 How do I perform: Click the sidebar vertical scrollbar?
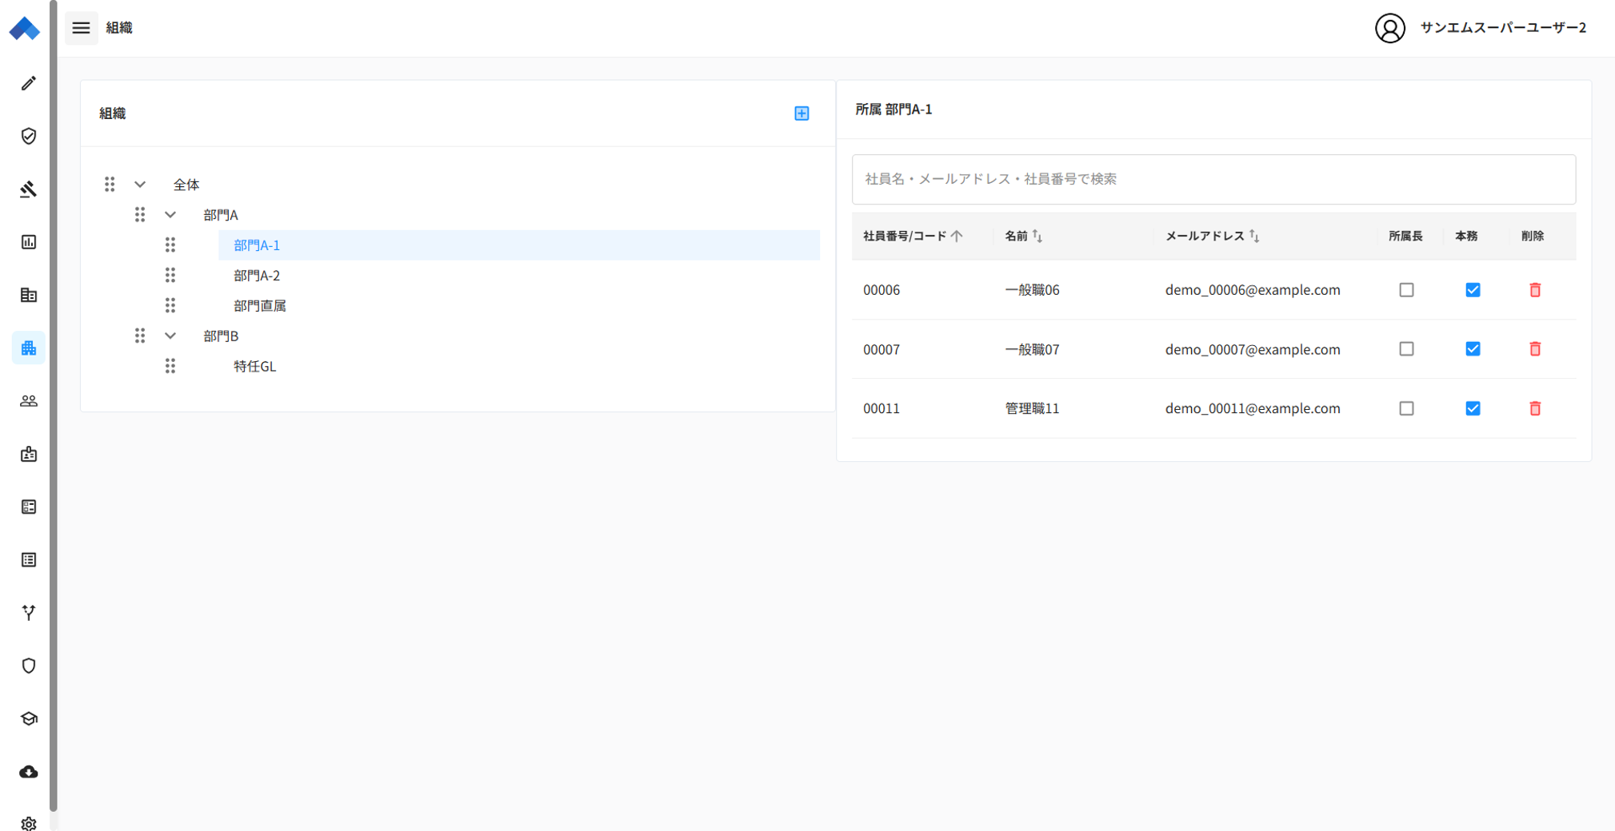click(x=53, y=406)
